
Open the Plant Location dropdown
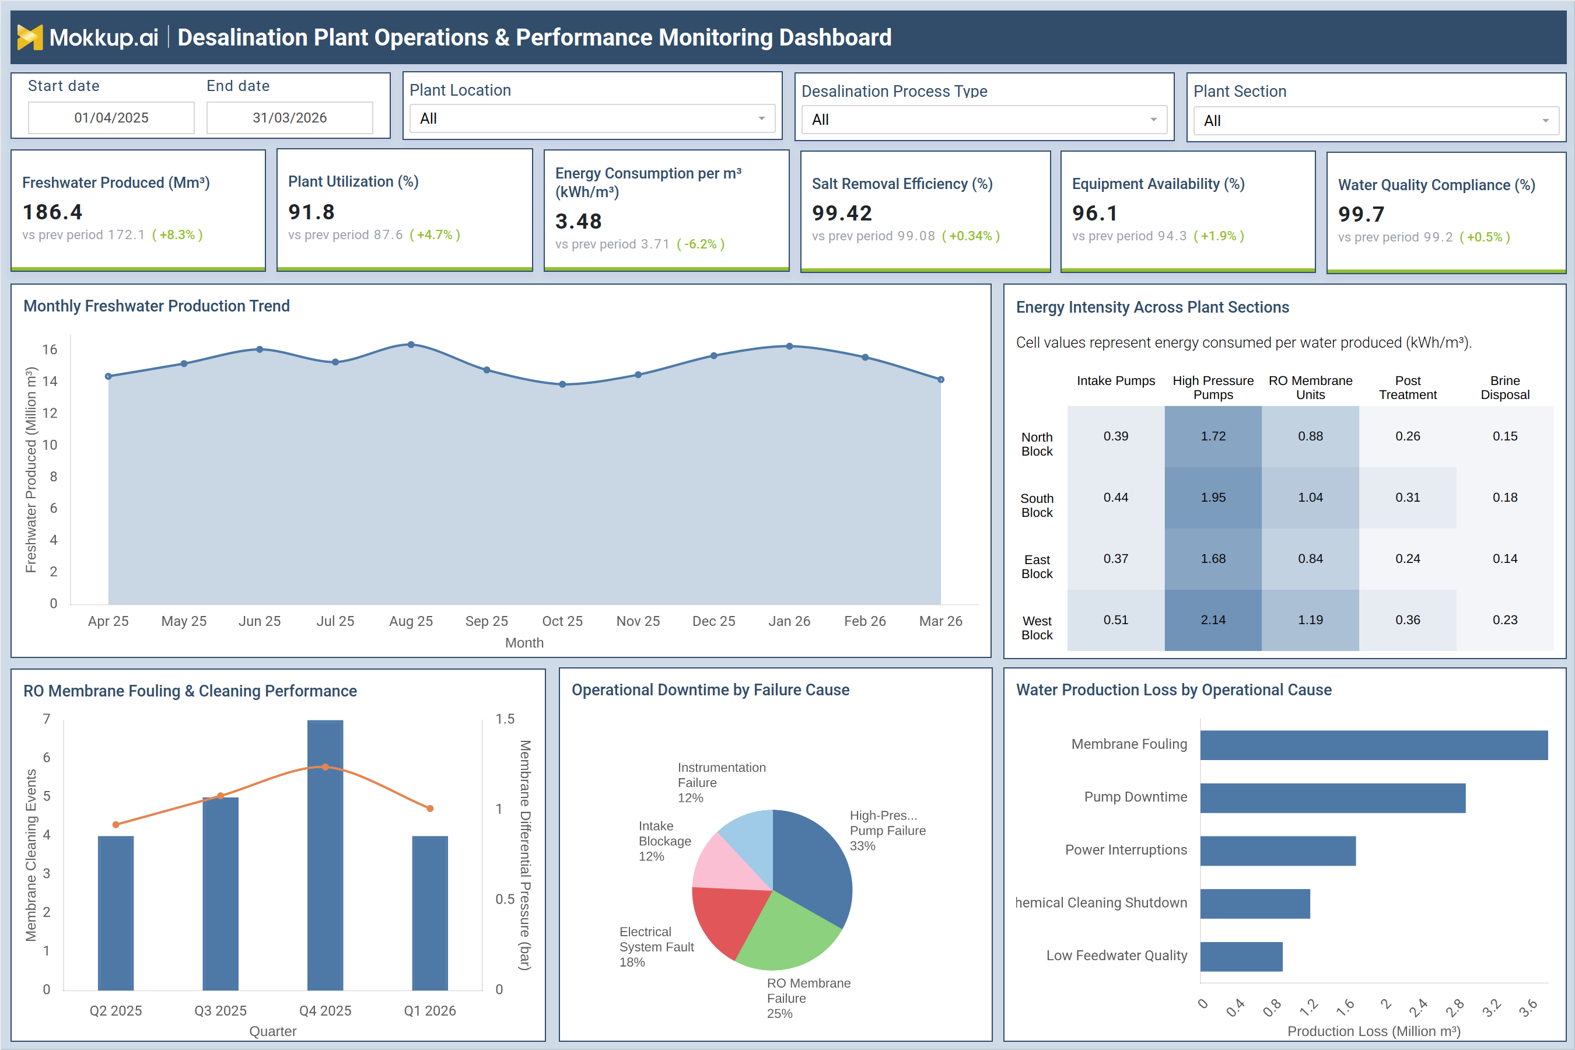coord(592,118)
